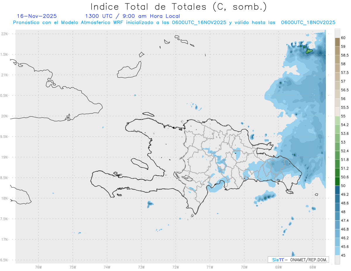This screenshot has height=271, width=351.
Task: Click the colorbar value '50.6'
Action: tap(345, 177)
